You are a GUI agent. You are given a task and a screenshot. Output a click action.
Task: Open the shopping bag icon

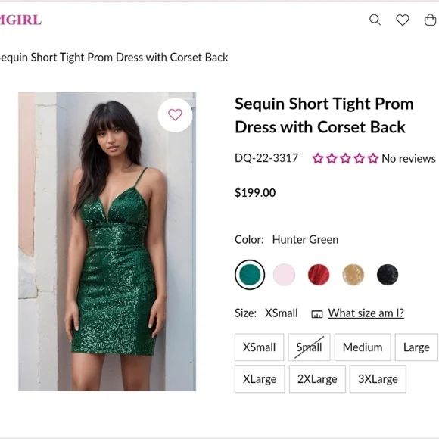tap(431, 20)
